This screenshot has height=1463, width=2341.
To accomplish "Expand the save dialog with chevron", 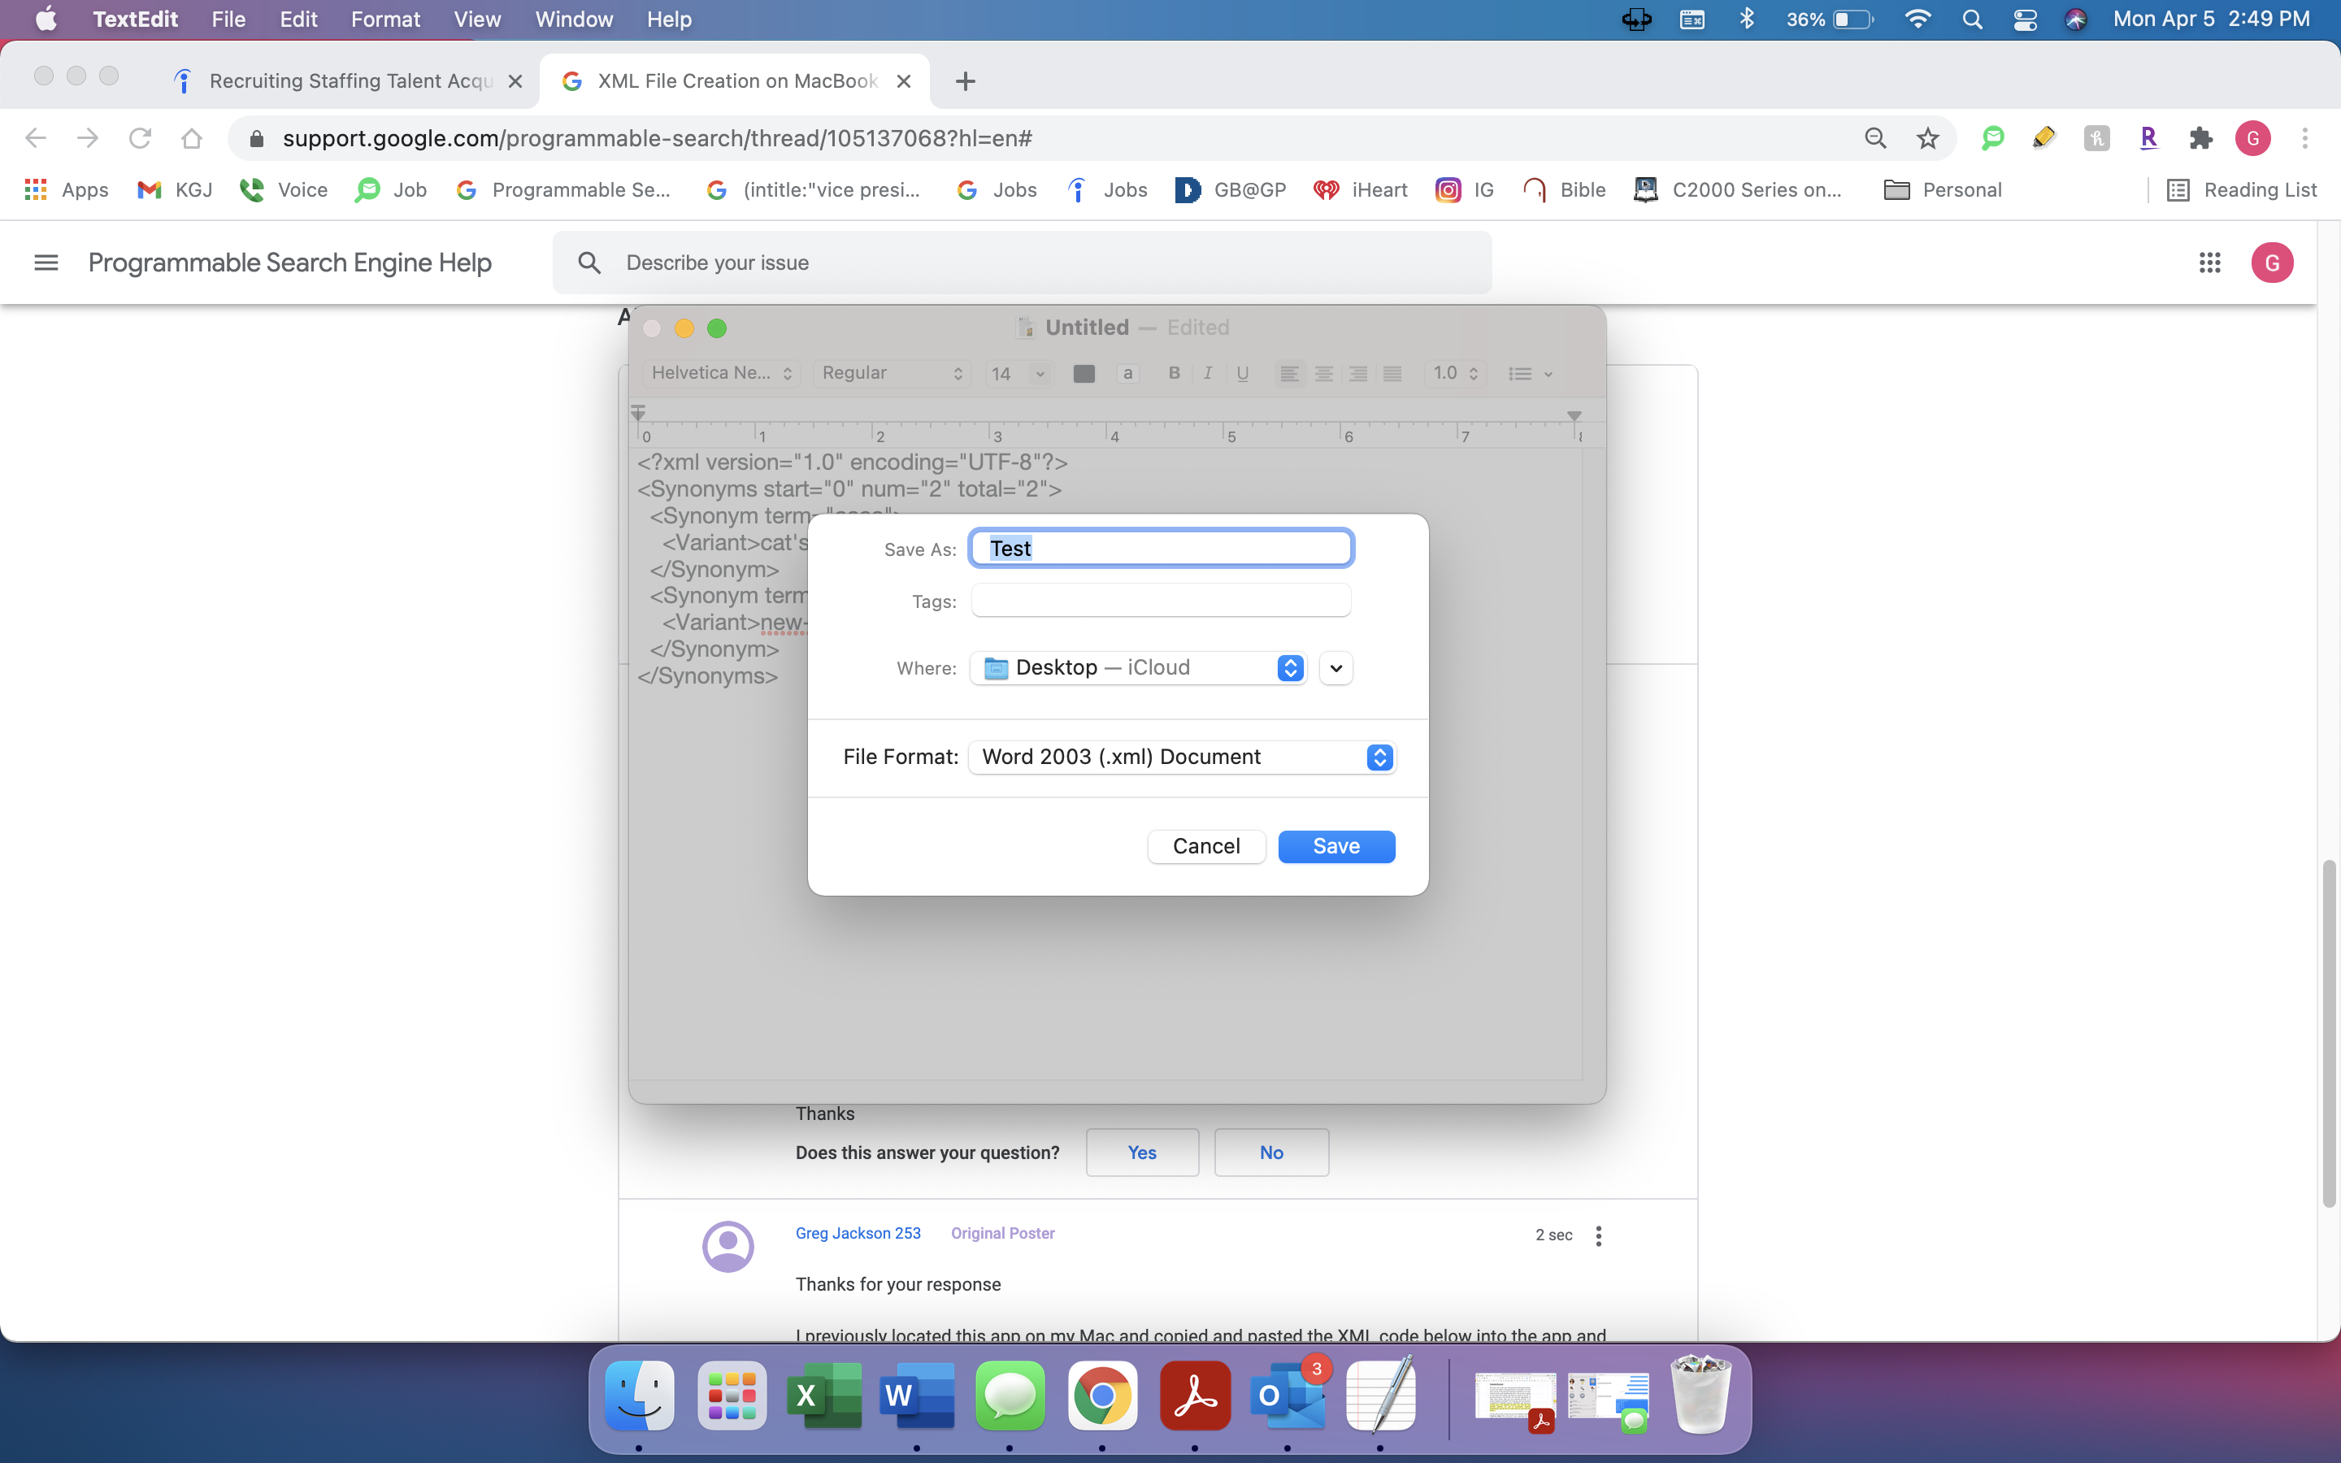I will (1336, 667).
